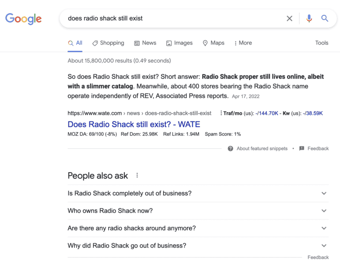Click the blue magnifying glass search icon
Image resolution: width=340 pixels, height=265 pixels.
(325, 19)
